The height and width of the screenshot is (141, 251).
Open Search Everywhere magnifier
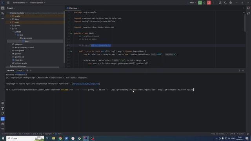pyautogui.click(x=226, y=3)
